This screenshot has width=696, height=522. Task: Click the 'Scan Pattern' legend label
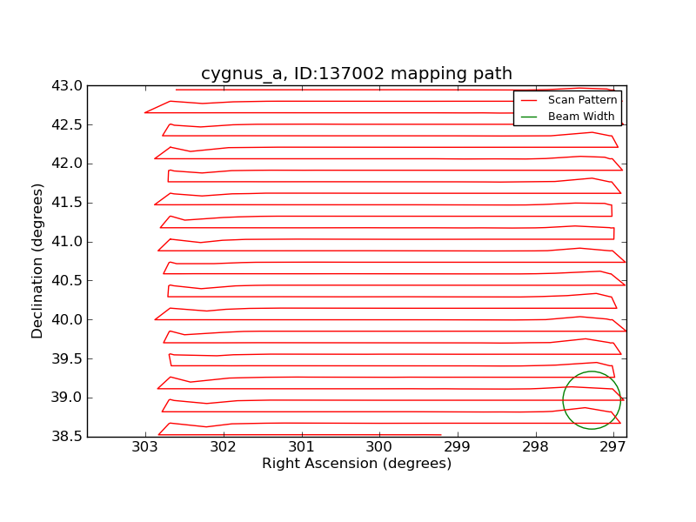click(582, 100)
